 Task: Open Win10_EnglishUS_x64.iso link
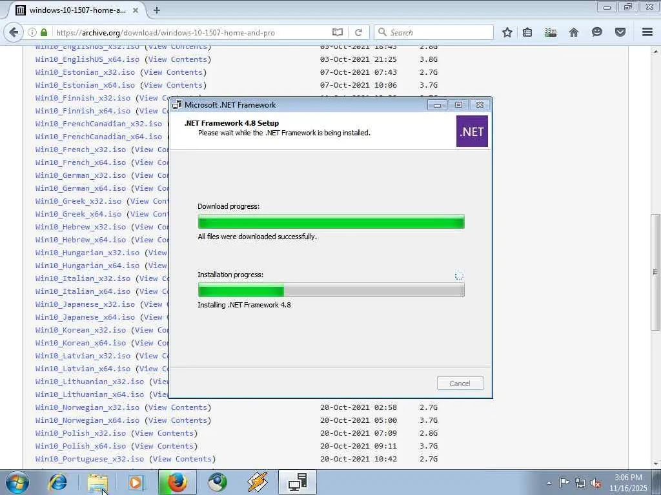(87, 59)
